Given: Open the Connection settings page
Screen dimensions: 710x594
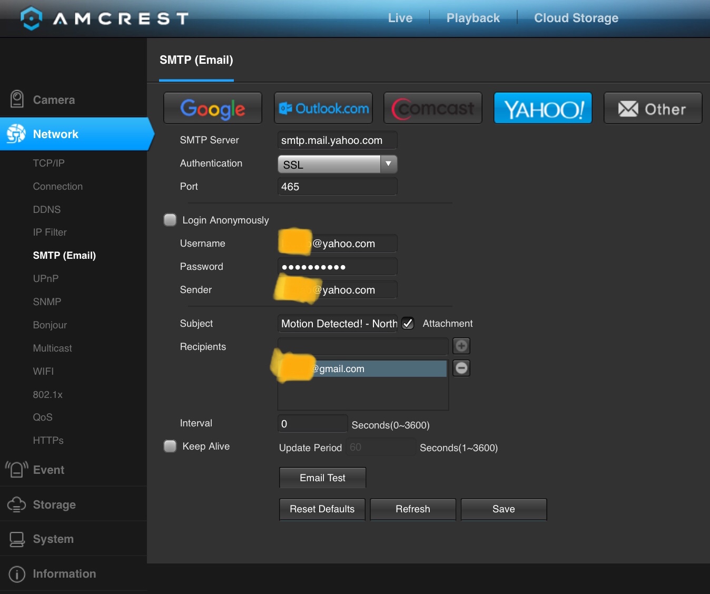Looking at the screenshot, I should (58, 186).
